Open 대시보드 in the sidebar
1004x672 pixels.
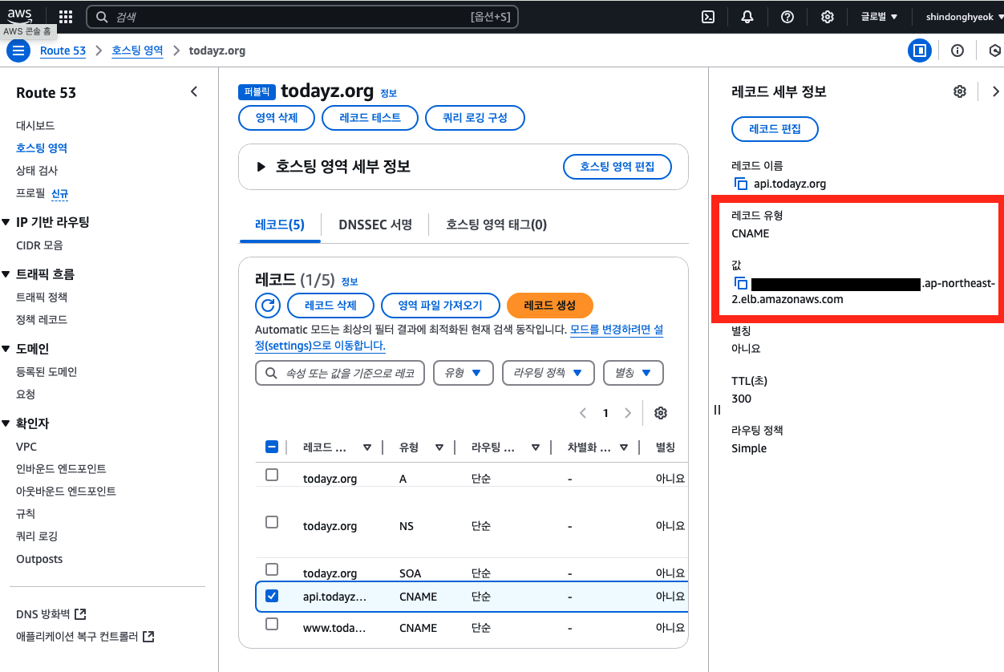click(35, 126)
